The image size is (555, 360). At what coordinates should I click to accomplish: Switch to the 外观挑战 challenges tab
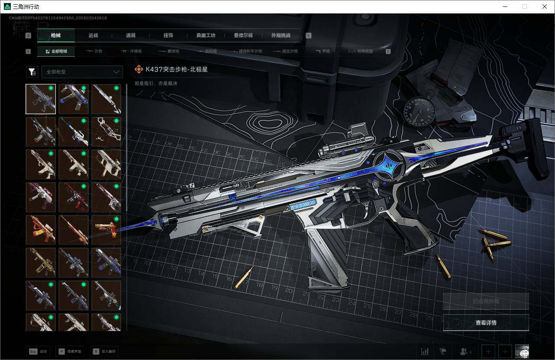point(281,35)
